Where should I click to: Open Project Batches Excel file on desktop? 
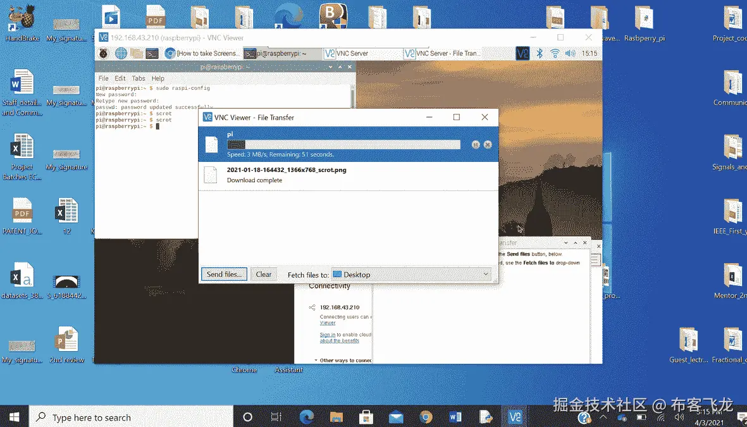[22, 158]
